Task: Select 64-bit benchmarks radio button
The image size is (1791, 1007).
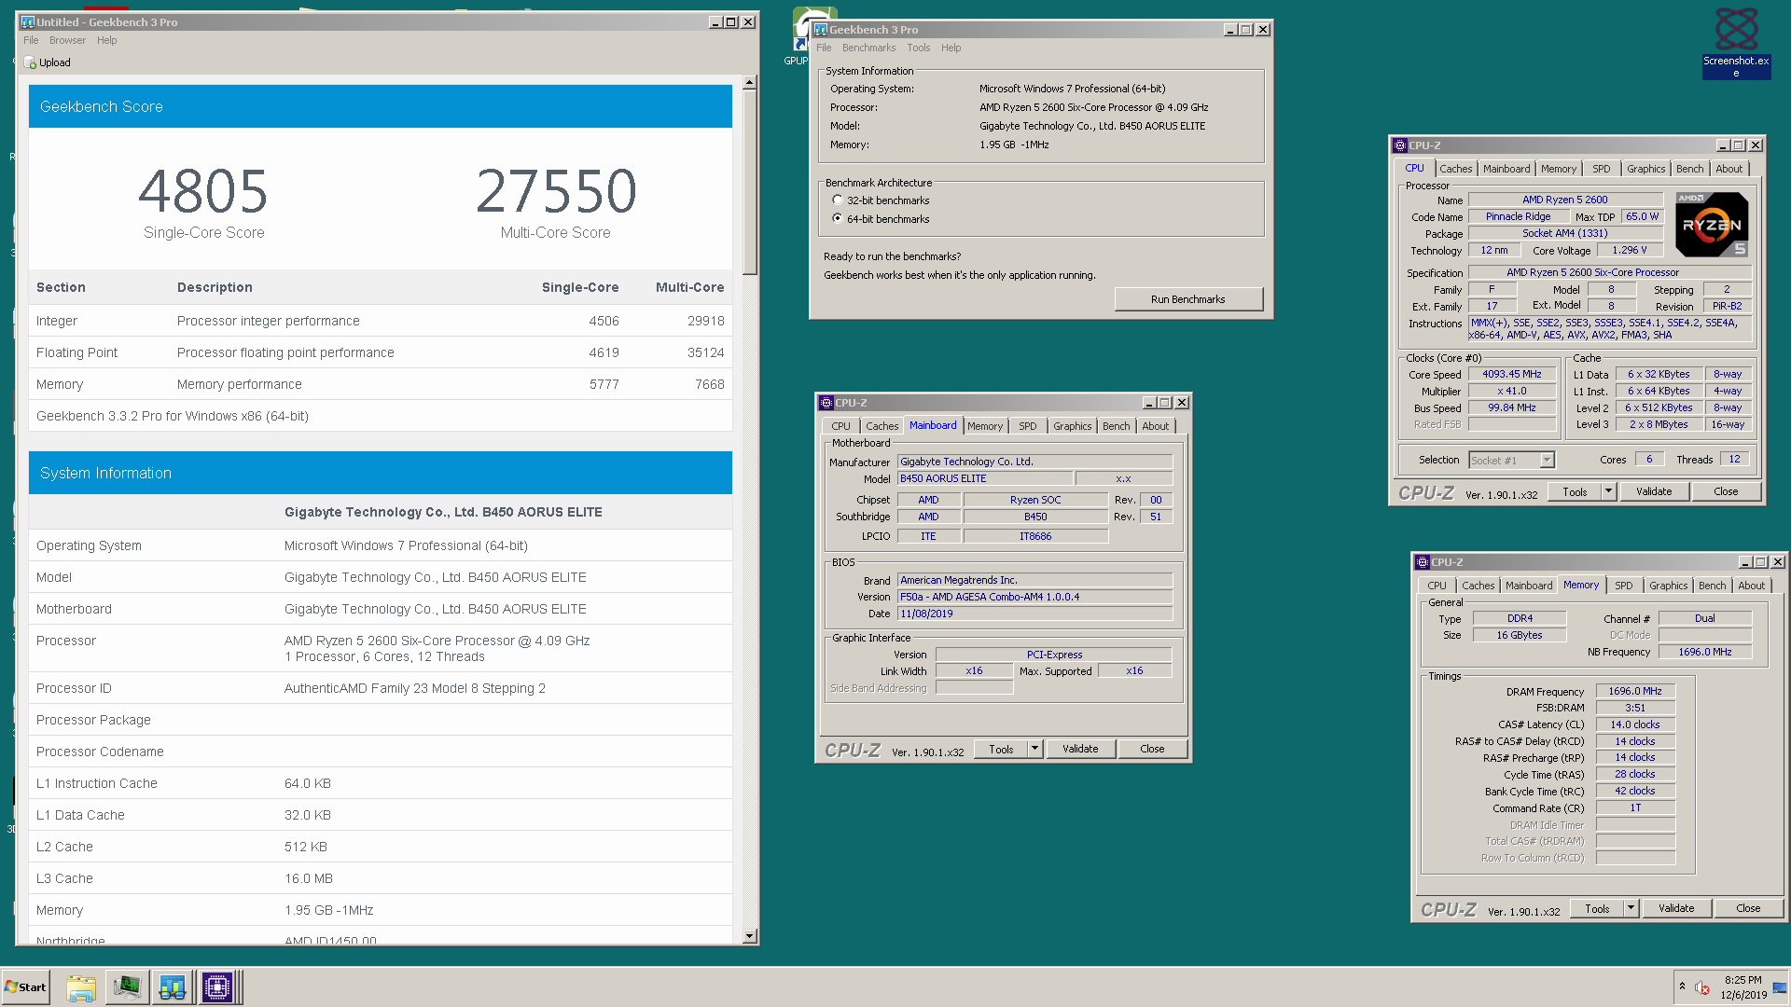Action: click(837, 218)
